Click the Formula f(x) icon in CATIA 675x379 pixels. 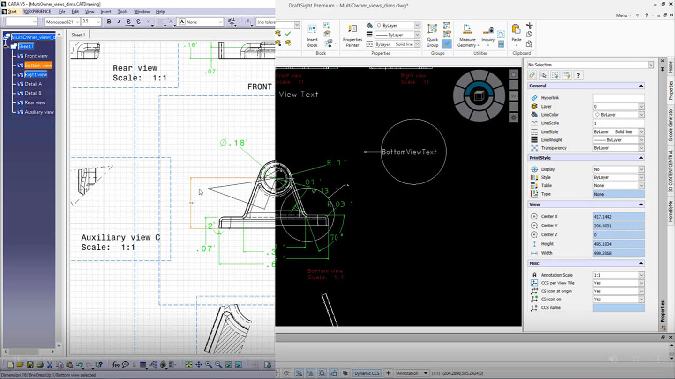pyautogui.click(x=116, y=364)
